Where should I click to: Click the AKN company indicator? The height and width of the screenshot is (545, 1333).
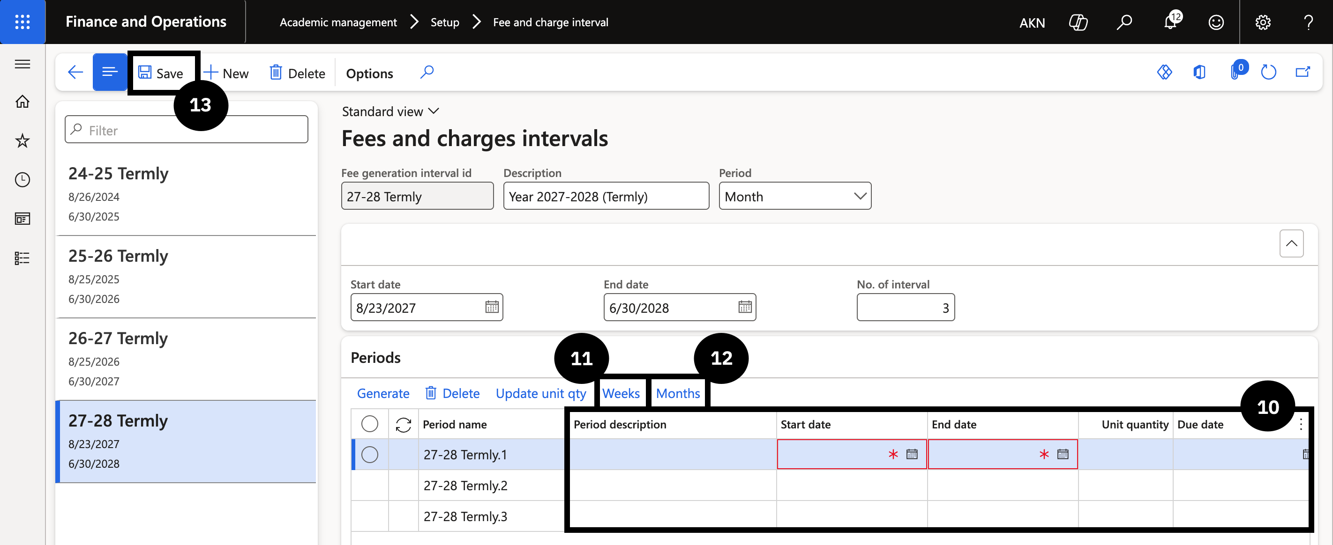tap(1032, 23)
